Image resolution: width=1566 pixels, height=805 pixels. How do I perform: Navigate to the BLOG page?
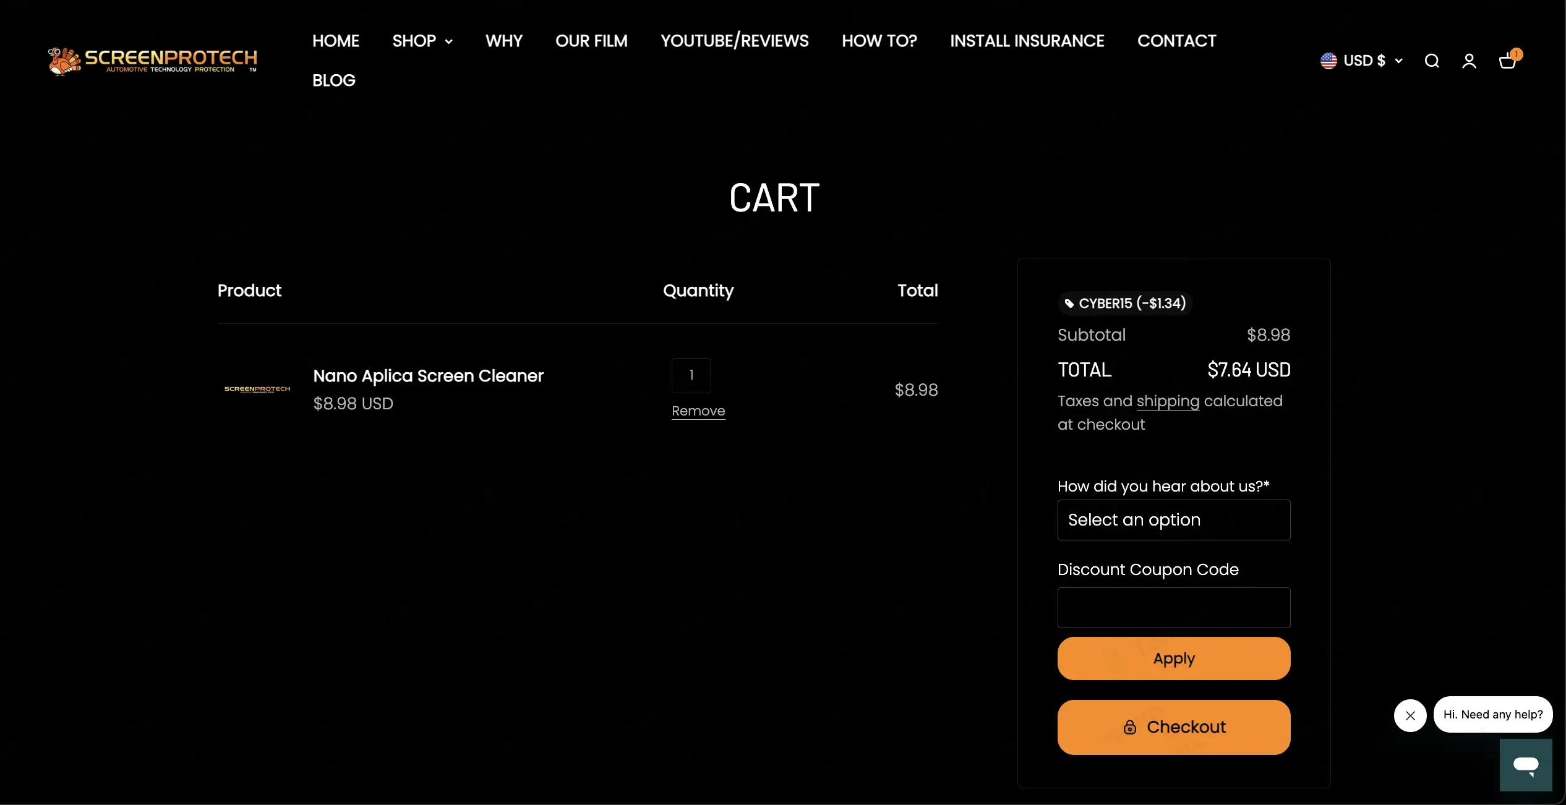coord(333,80)
